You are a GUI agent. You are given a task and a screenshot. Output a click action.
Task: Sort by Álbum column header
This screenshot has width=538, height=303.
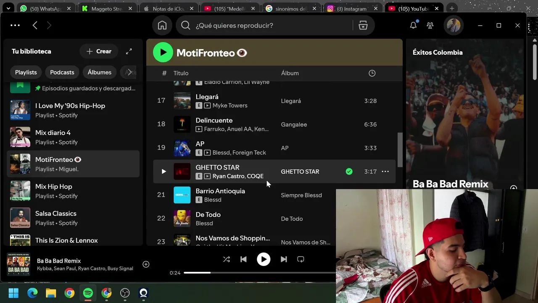pyautogui.click(x=290, y=73)
